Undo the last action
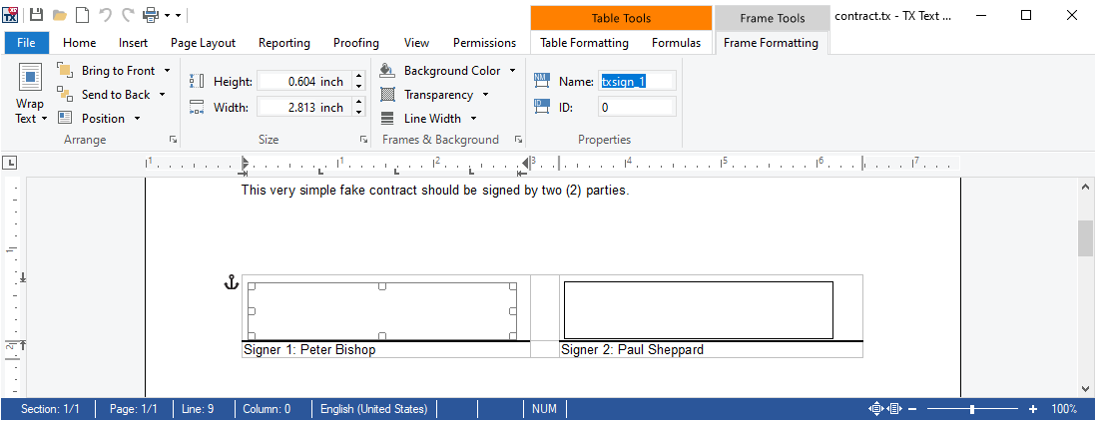The width and height of the screenshot is (1096, 421). point(106,15)
